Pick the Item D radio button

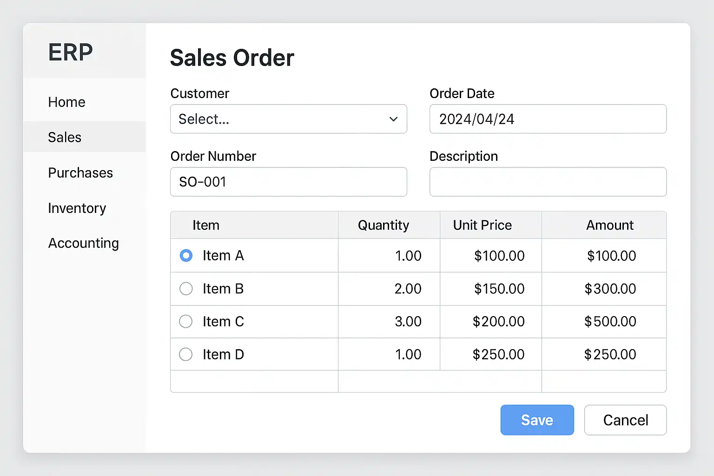point(186,355)
